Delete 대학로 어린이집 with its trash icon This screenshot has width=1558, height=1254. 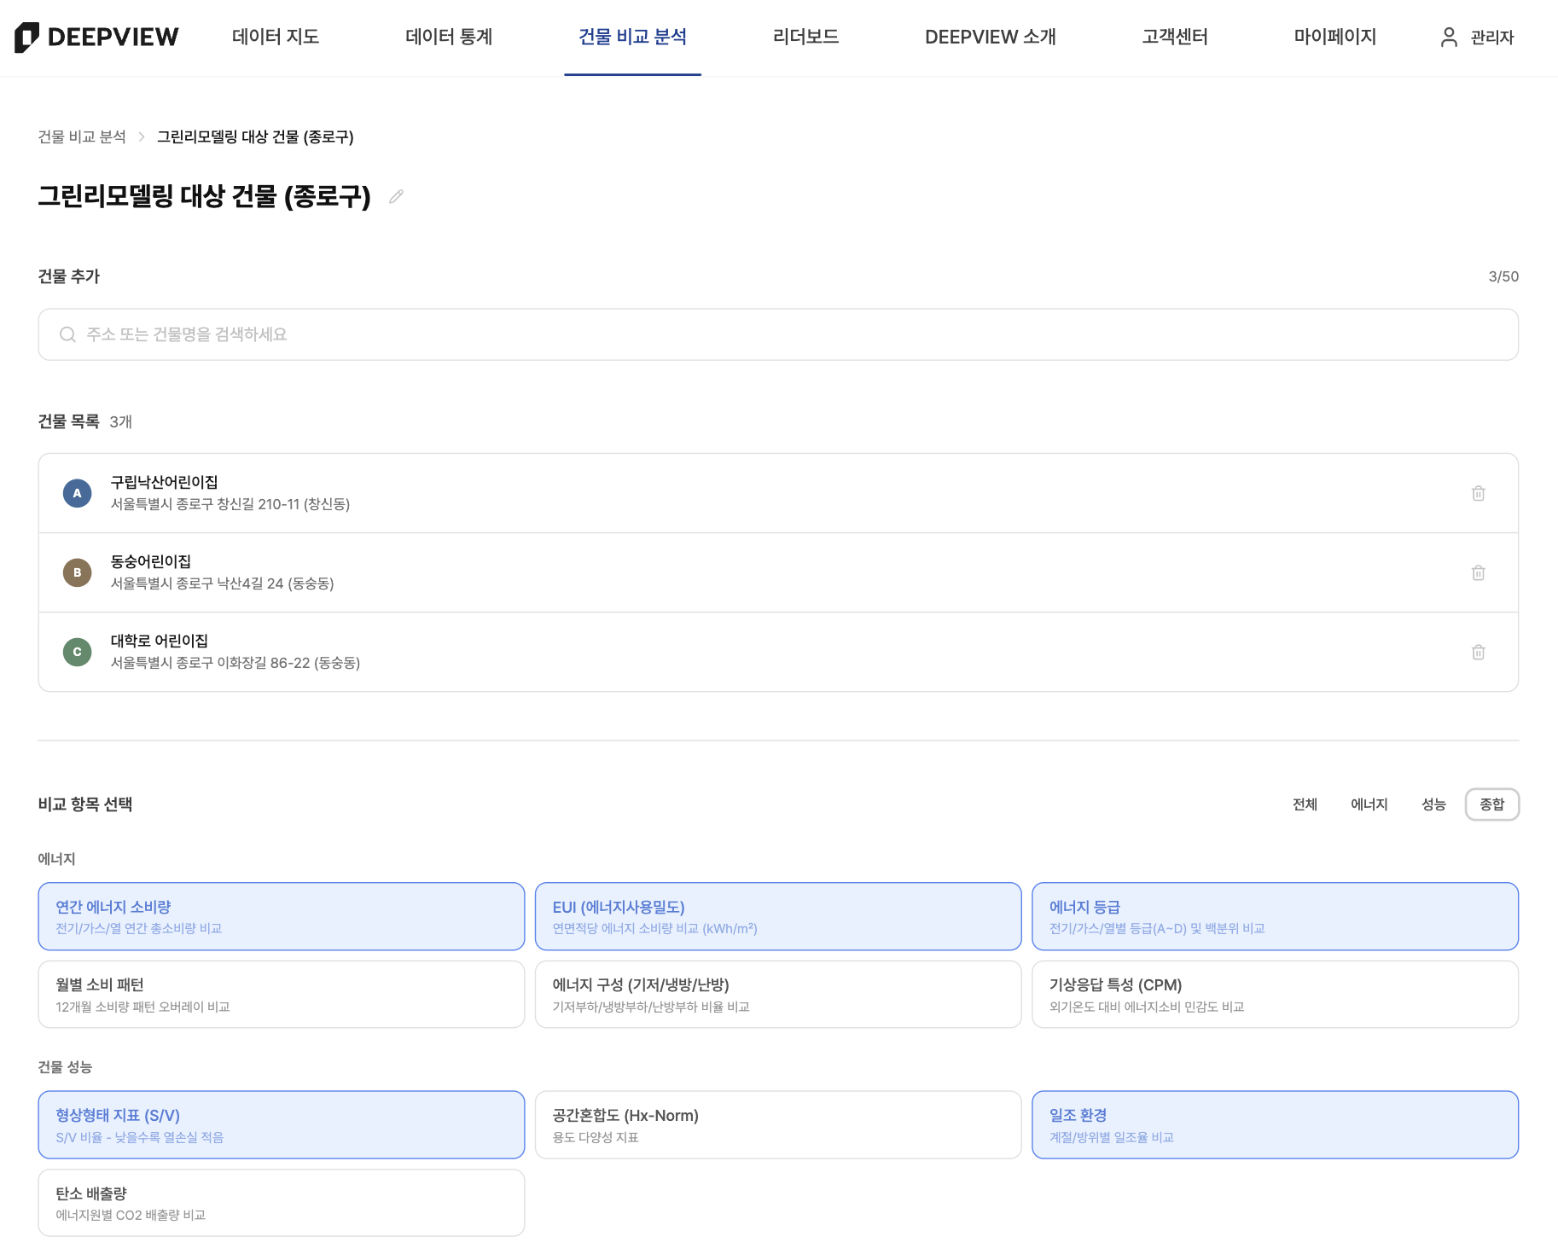(1479, 652)
